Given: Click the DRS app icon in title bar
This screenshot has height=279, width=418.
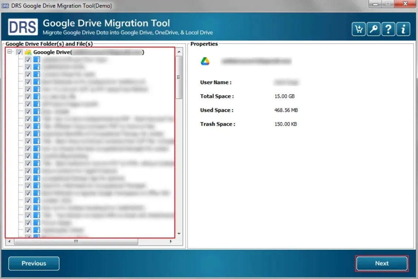Looking at the screenshot, I should pyautogui.click(x=5, y=6).
